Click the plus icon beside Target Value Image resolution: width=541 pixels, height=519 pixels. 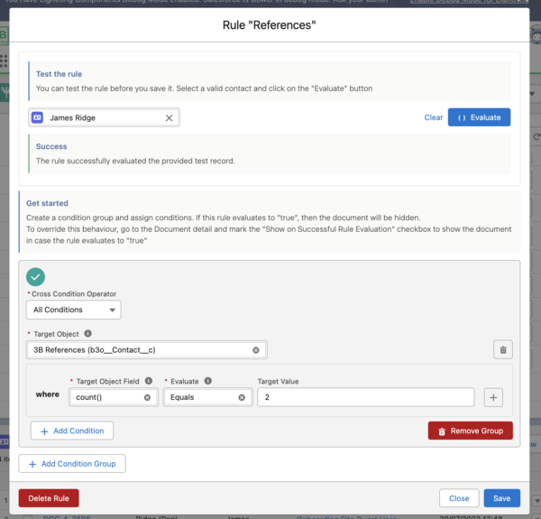click(493, 397)
